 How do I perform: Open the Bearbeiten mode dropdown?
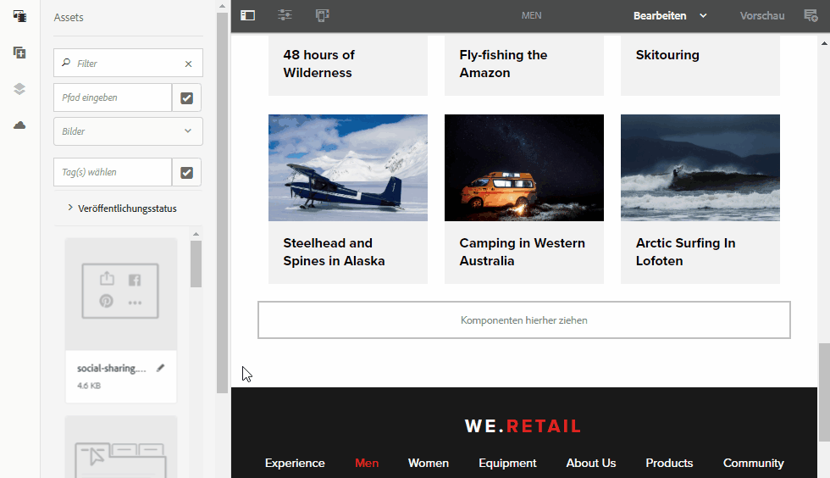click(670, 16)
